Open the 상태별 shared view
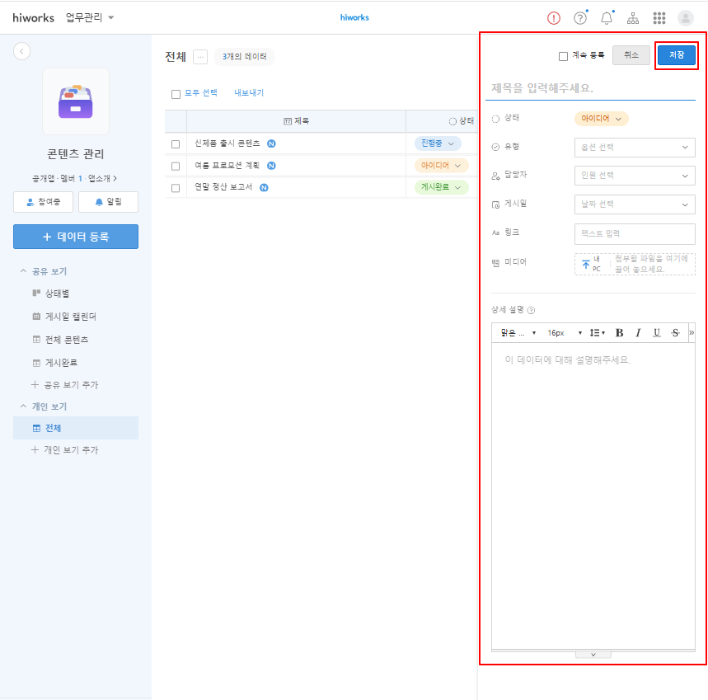The width and height of the screenshot is (708, 700). point(56,293)
